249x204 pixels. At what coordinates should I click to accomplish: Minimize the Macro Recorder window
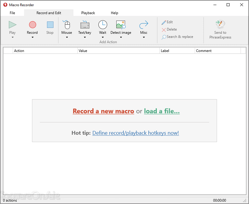pyautogui.click(x=215, y=5)
